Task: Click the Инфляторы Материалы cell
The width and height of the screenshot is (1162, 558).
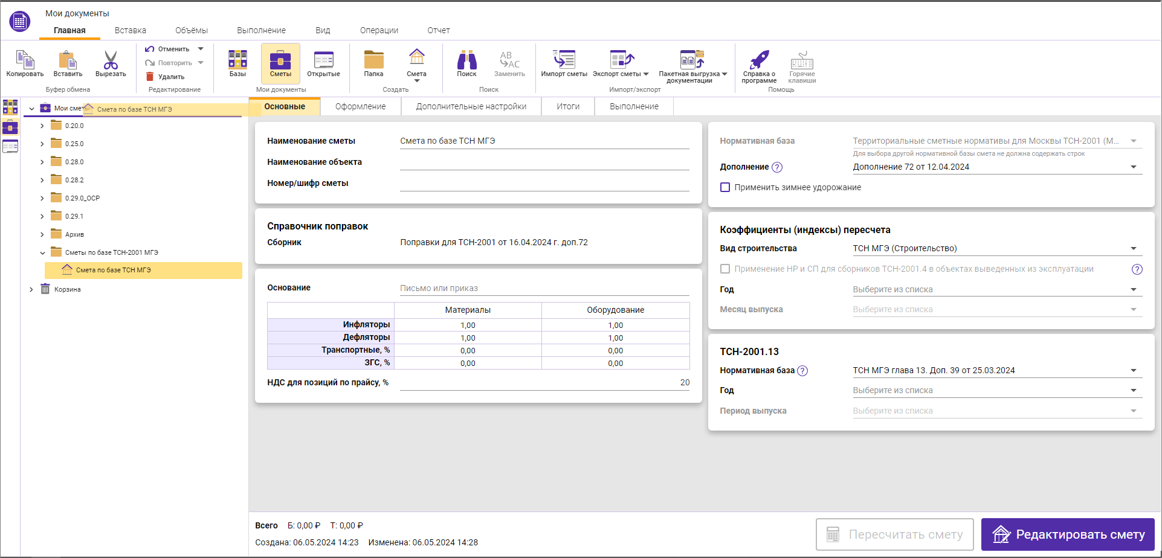Action: tap(468, 325)
